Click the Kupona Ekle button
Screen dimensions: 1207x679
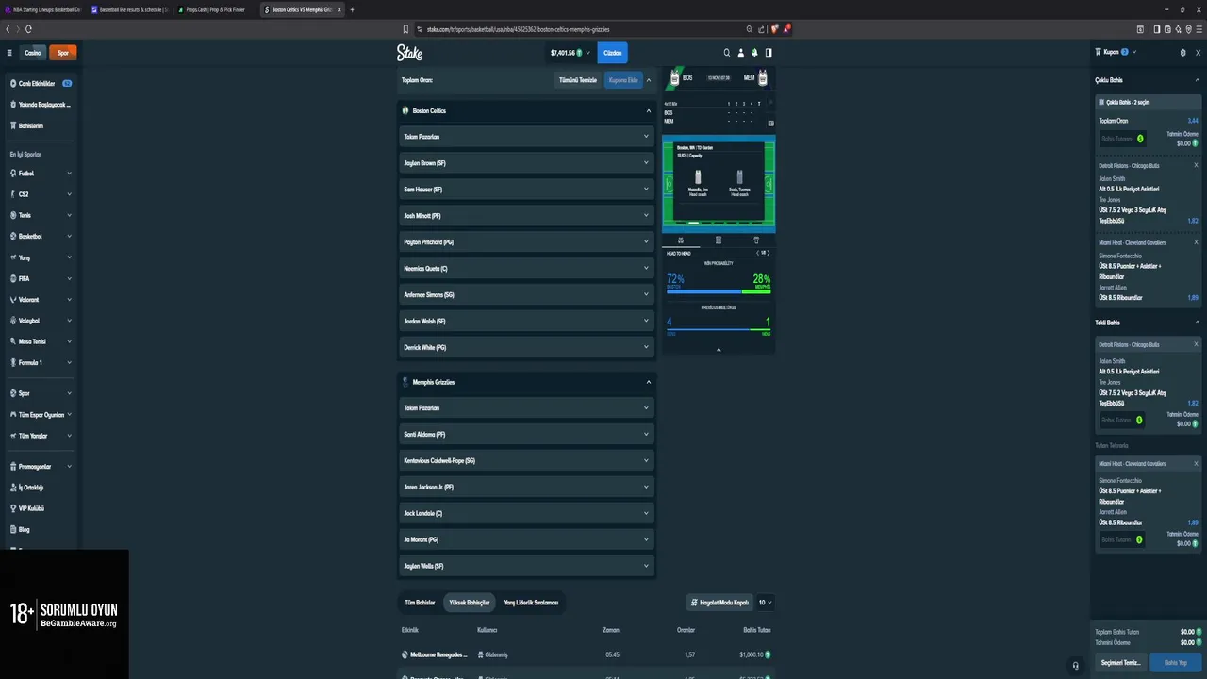(x=623, y=80)
